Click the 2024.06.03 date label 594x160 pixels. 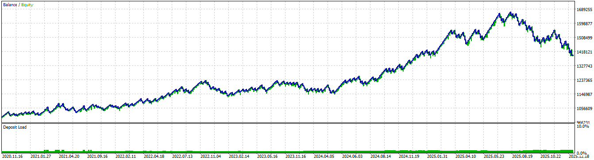[x=352, y=156]
